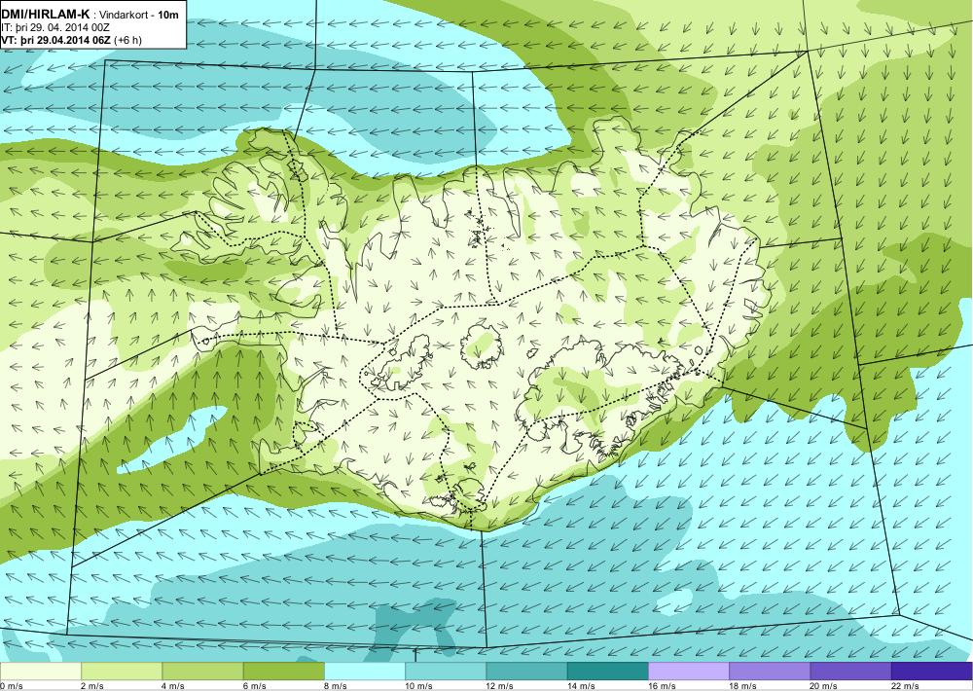Click the 22+ m/s dark indigo legend swatch
Screen dimensions: 973x691
(x=932, y=672)
